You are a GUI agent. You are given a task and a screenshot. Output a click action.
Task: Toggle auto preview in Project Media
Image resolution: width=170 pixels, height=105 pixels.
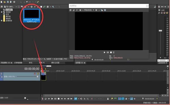(44, 7)
